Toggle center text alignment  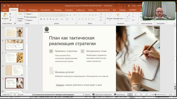click(x=83, y=19)
